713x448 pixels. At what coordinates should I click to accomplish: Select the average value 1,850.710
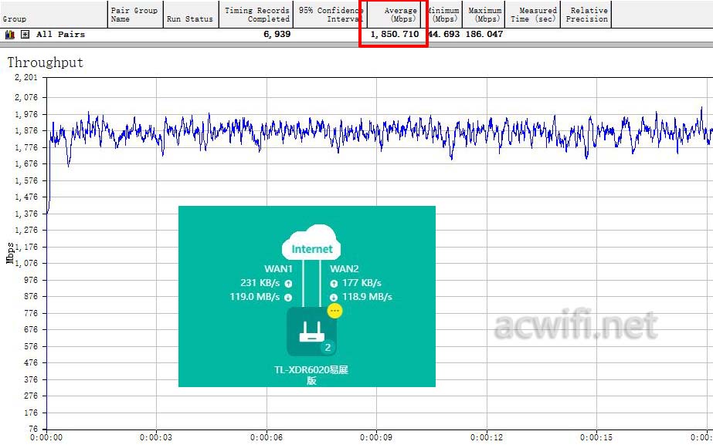(x=395, y=34)
